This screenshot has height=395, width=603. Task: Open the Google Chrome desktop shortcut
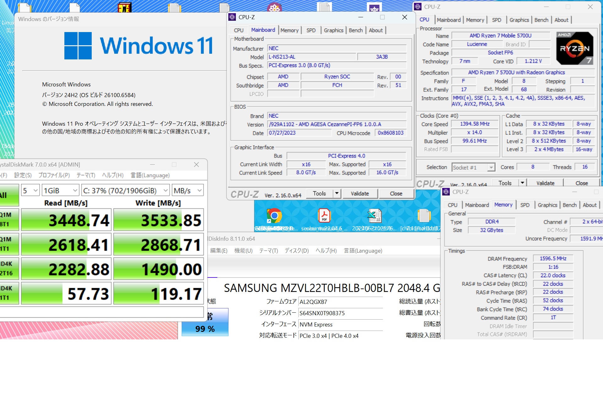pyautogui.click(x=274, y=216)
